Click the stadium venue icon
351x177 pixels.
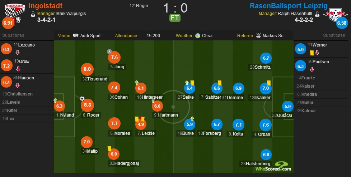(x=76, y=35)
